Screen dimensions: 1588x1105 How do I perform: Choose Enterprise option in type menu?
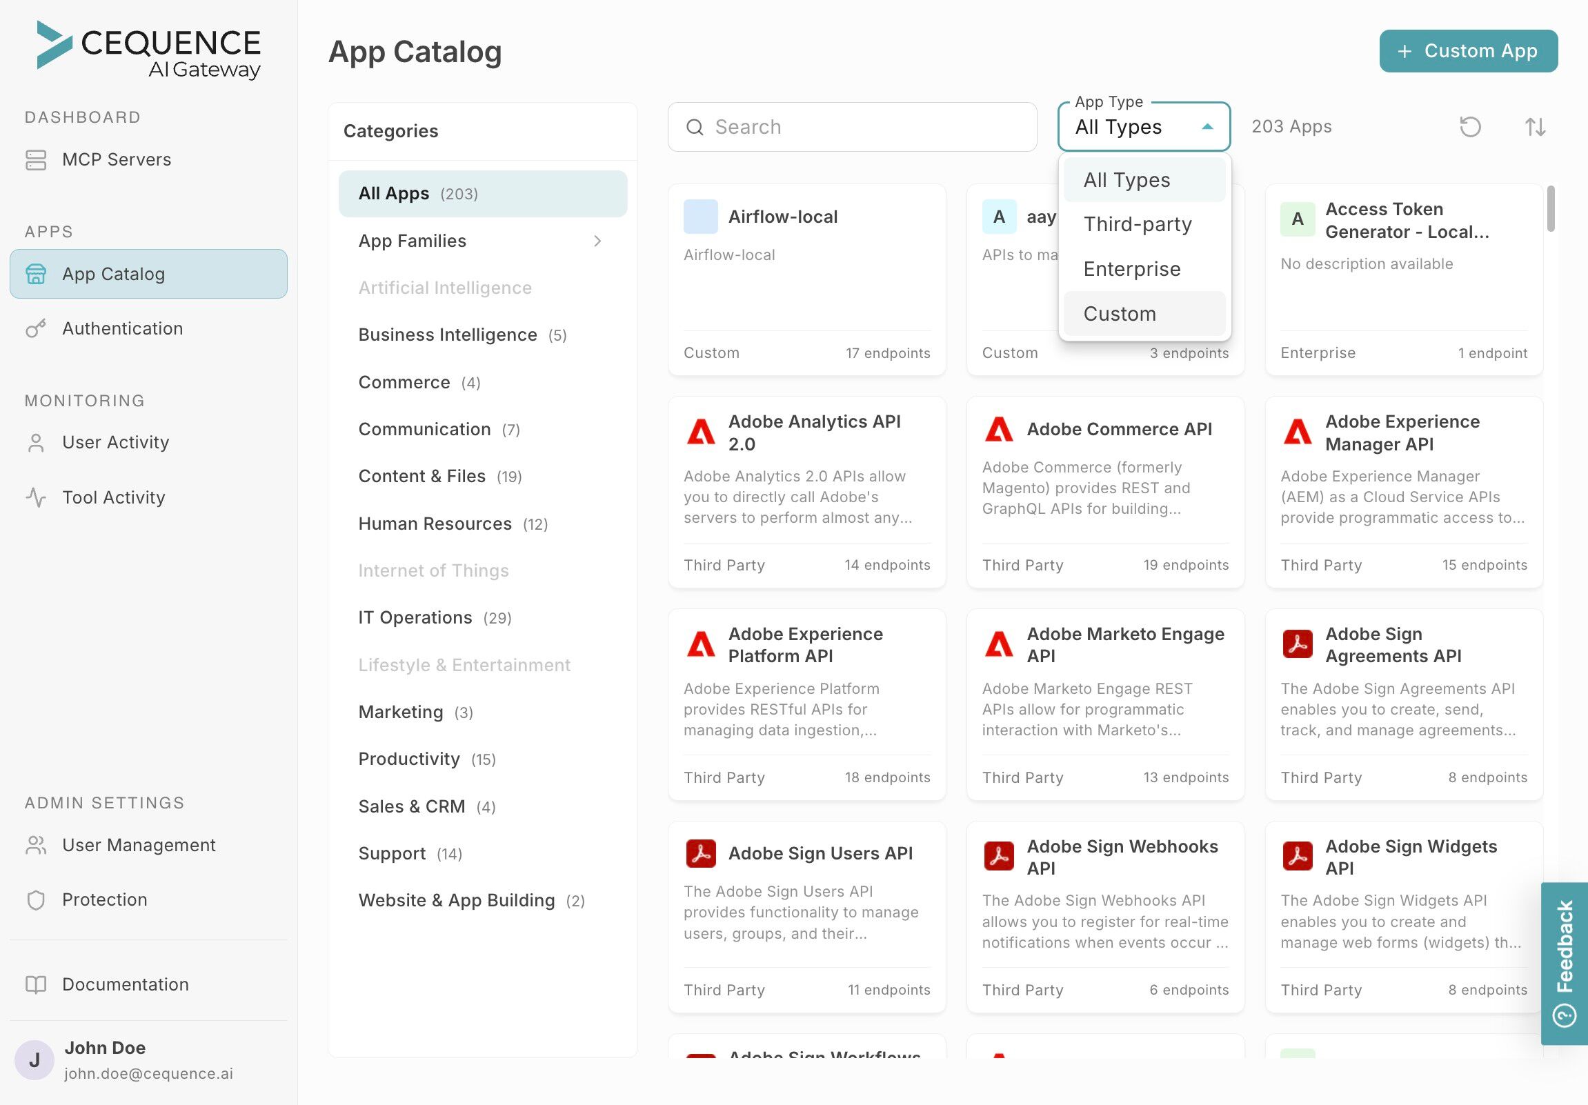pyautogui.click(x=1131, y=269)
